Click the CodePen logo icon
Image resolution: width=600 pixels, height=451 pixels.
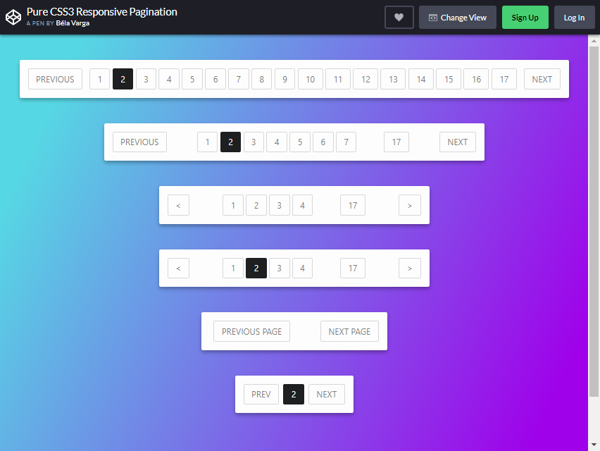pyautogui.click(x=13, y=17)
